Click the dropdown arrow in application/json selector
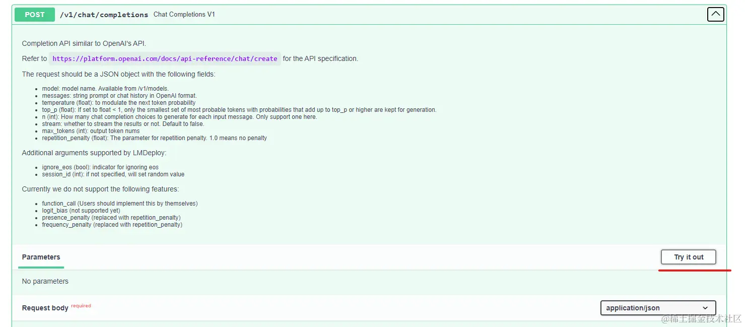This screenshot has height=327, width=745. [x=705, y=308]
